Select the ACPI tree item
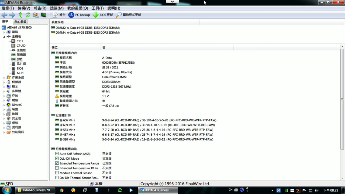This screenshot has height=194, width=345. (20, 73)
